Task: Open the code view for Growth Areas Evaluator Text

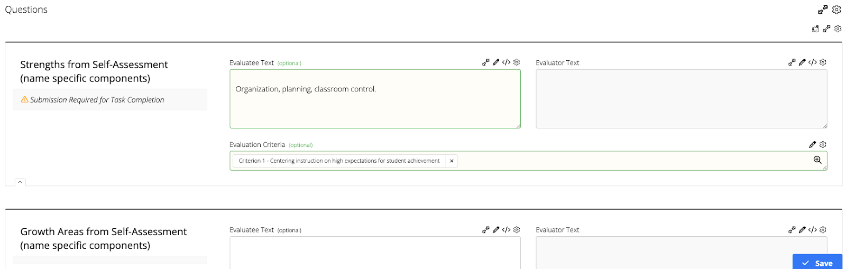Action: [812, 230]
